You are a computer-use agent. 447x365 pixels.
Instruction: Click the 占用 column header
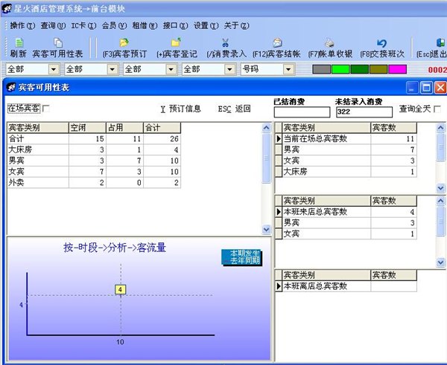click(124, 128)
